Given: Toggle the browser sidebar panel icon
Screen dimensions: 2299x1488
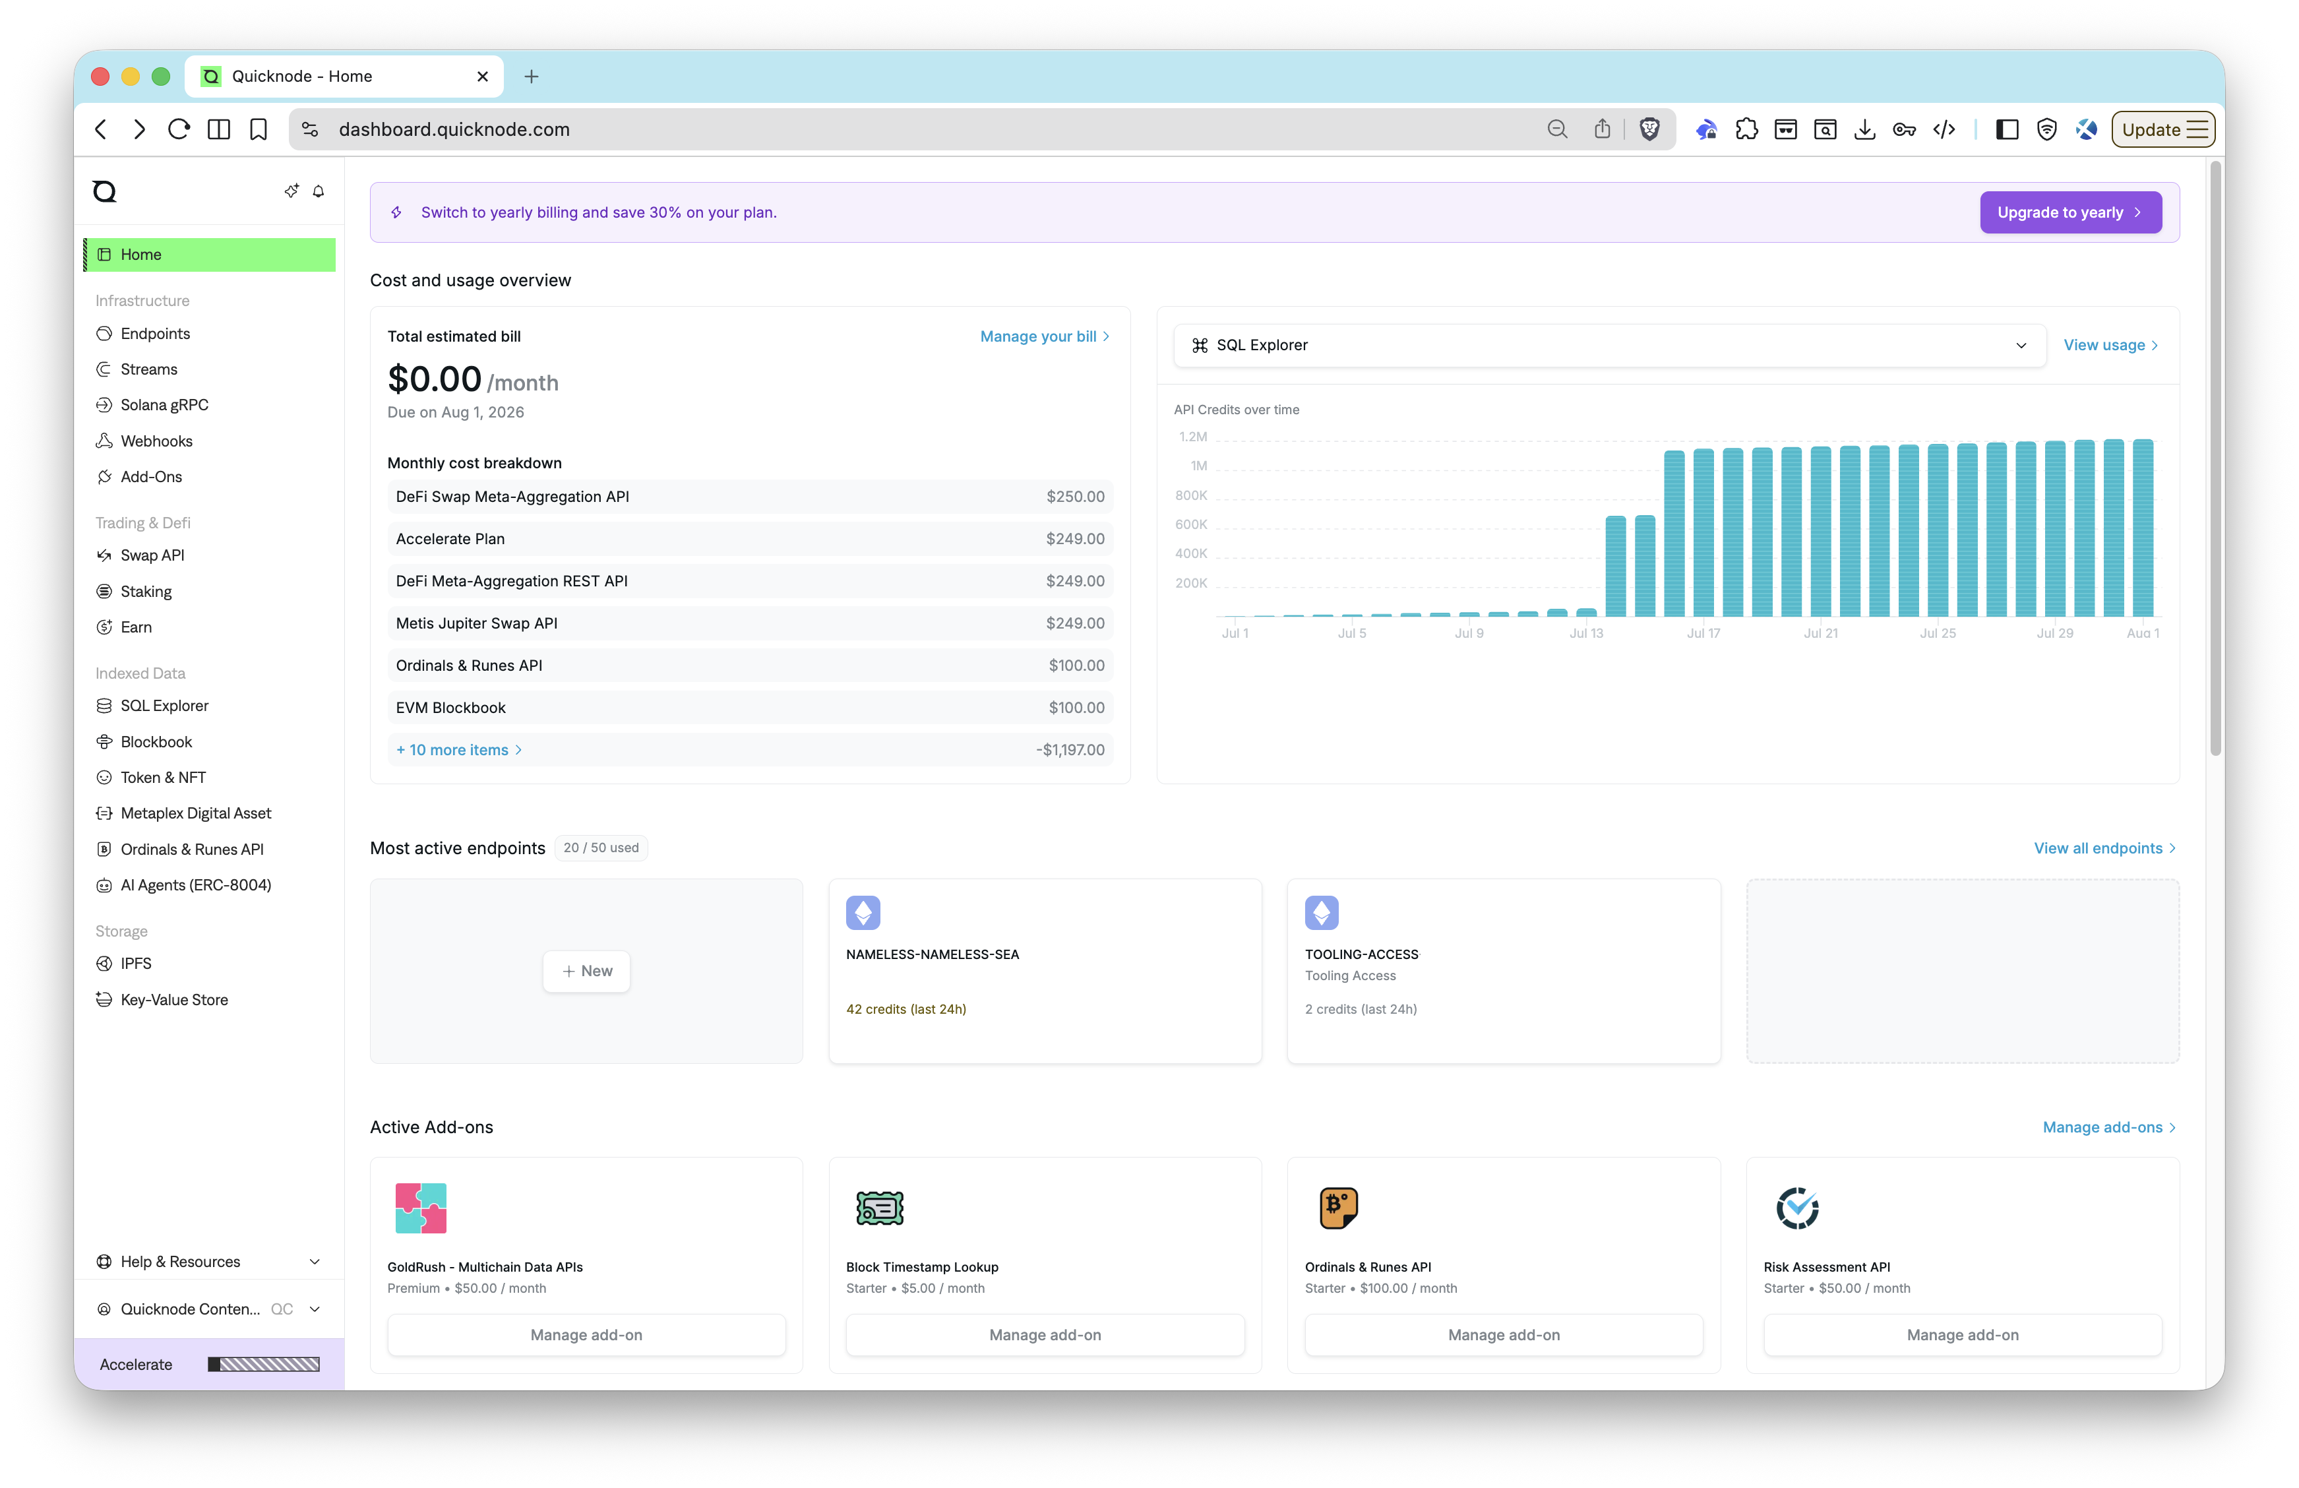Looking at the screenshot, I should pos(2006,129).
